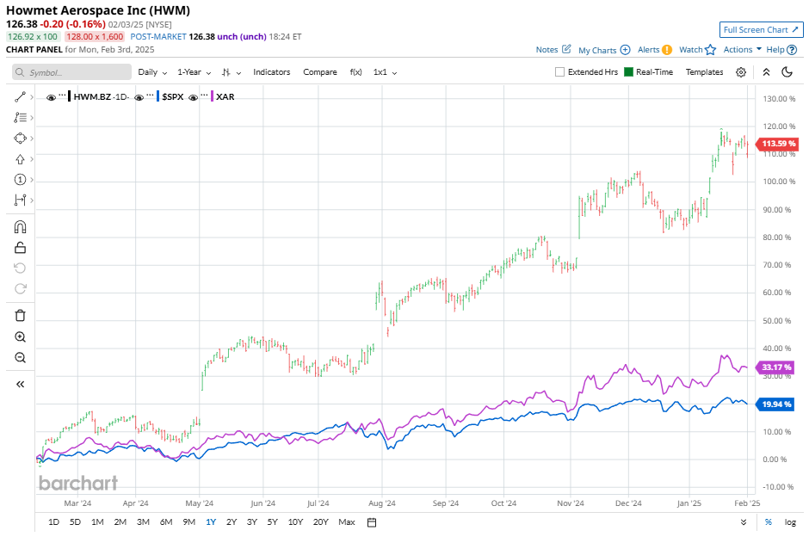Switch to dark mode moon icon

click(x=787, y=72)
